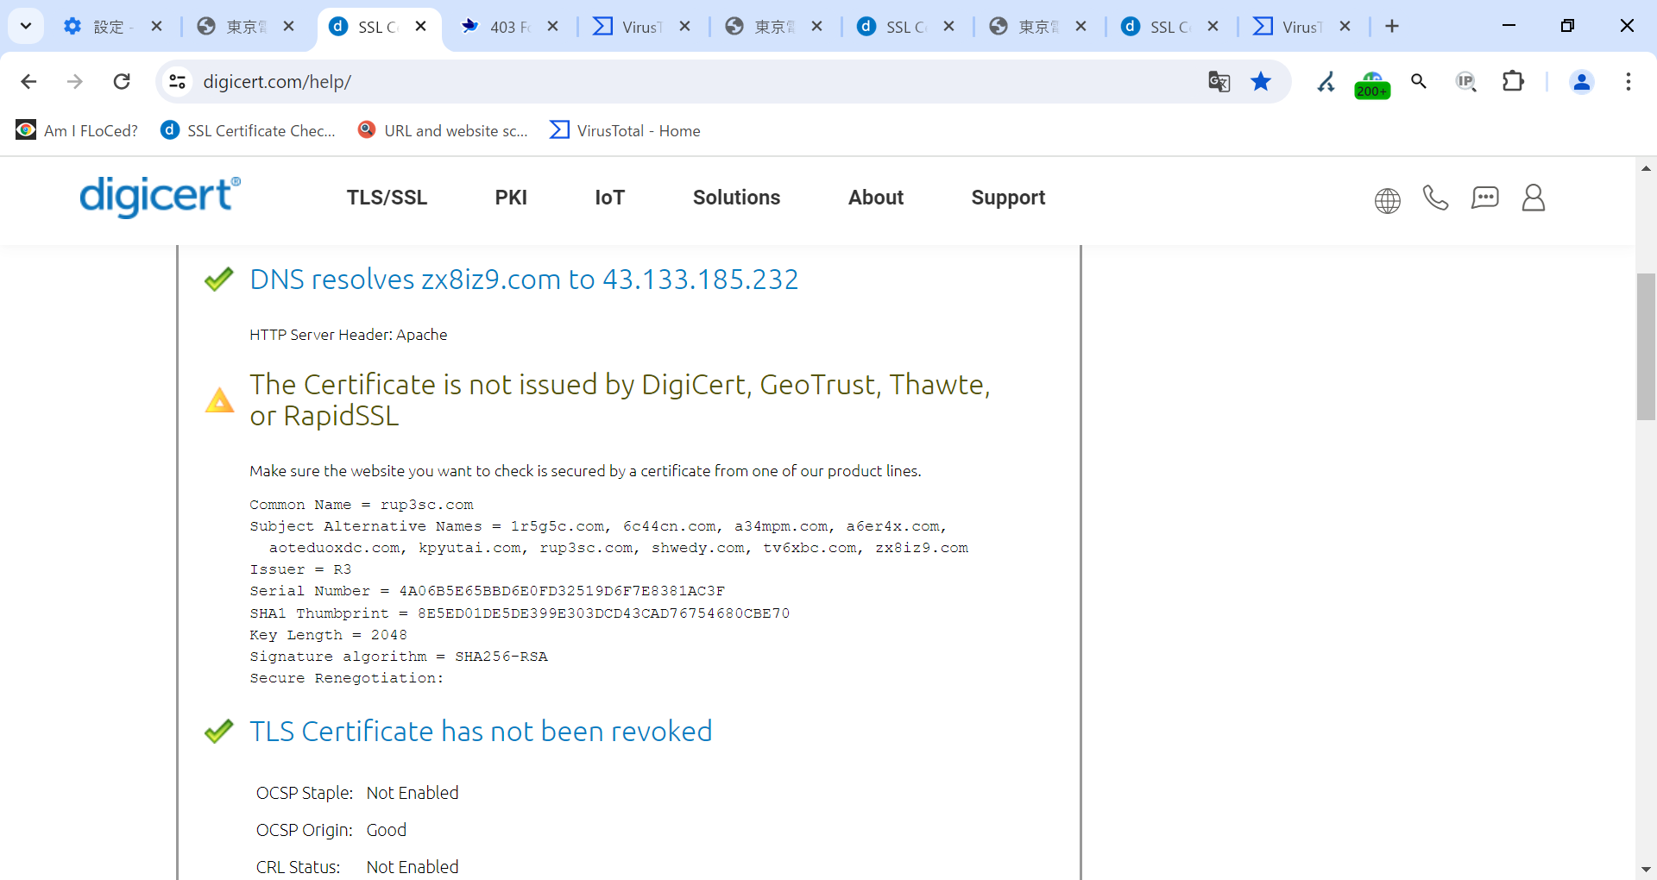Click the page vertical scrollbar thumb
Image resolution: width=1657 pixels, height=880 pixels.
(x=1646, y=347)
